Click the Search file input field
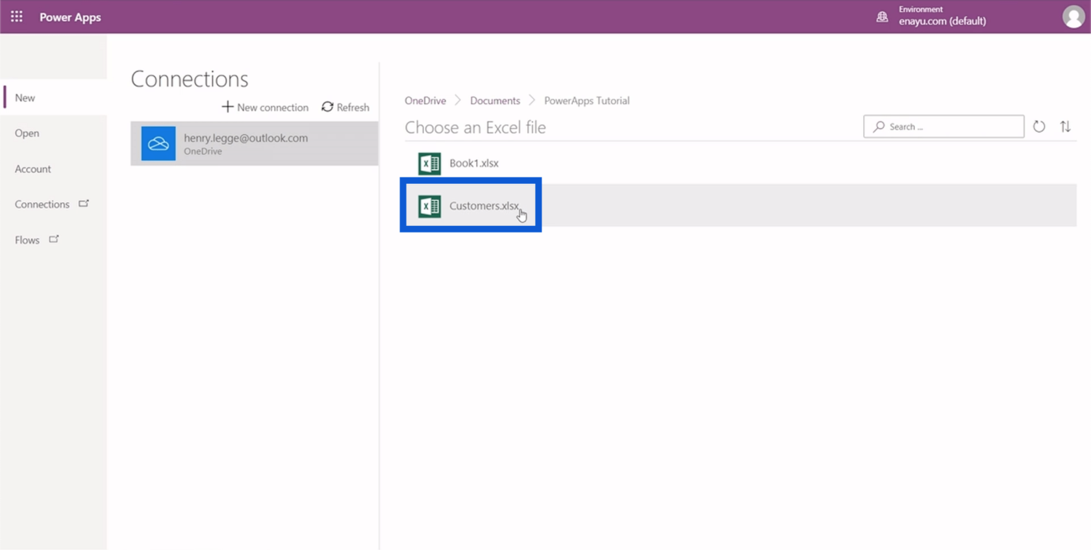This screenshot has height=550, width=1091. pos(944,127)
